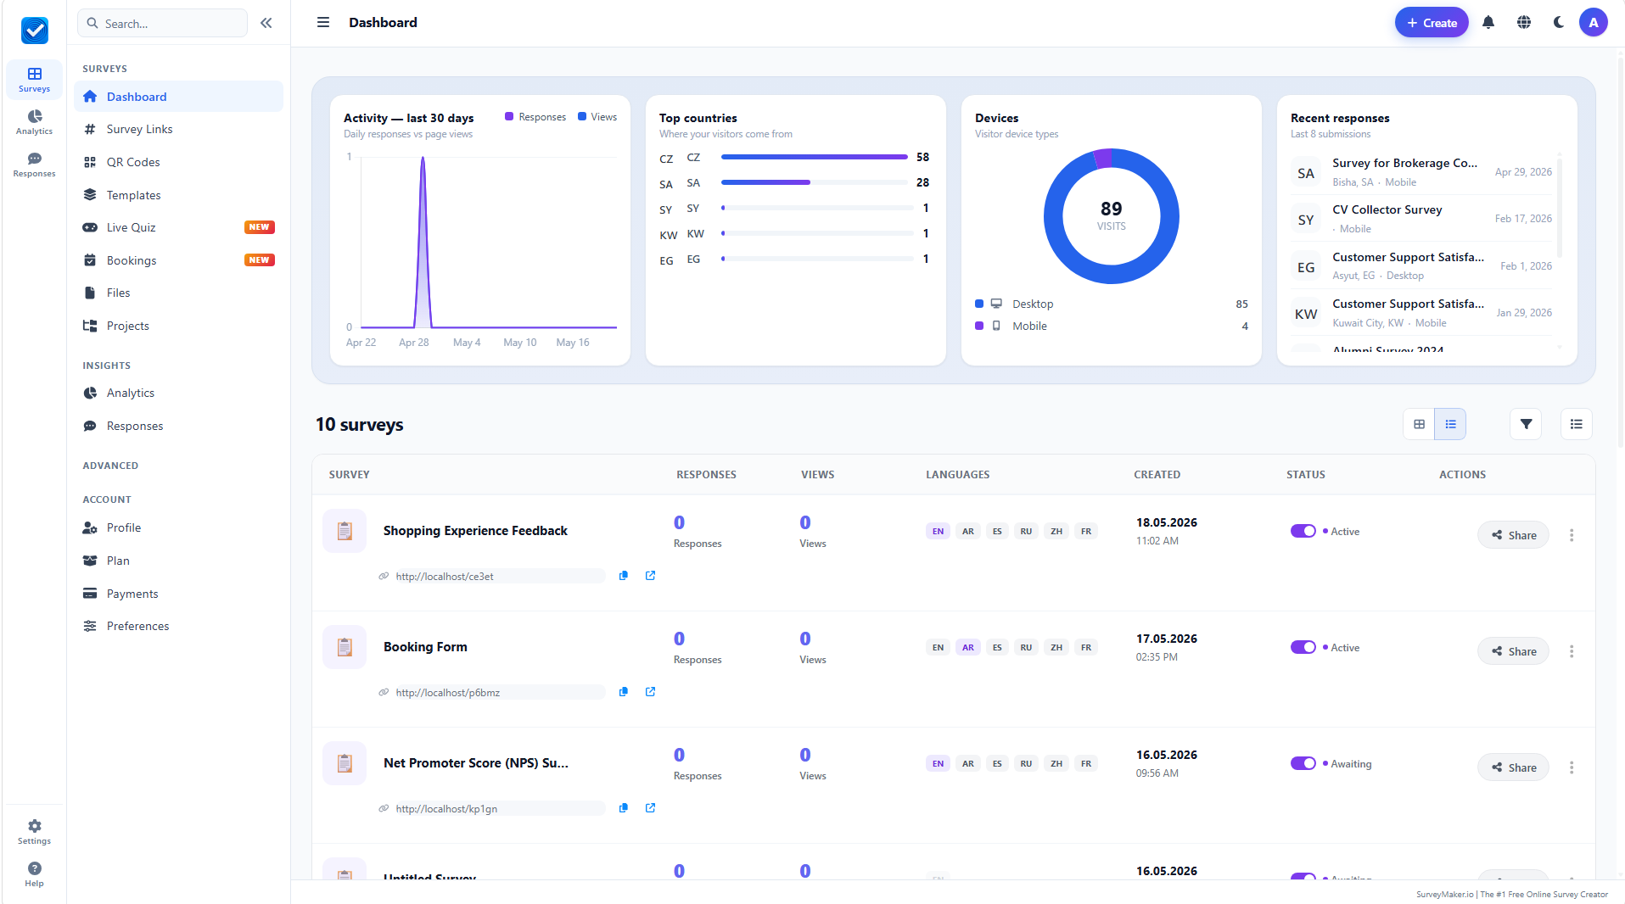Open the bulk list options button
1625x904 pixels.
tap(1577, 424)
